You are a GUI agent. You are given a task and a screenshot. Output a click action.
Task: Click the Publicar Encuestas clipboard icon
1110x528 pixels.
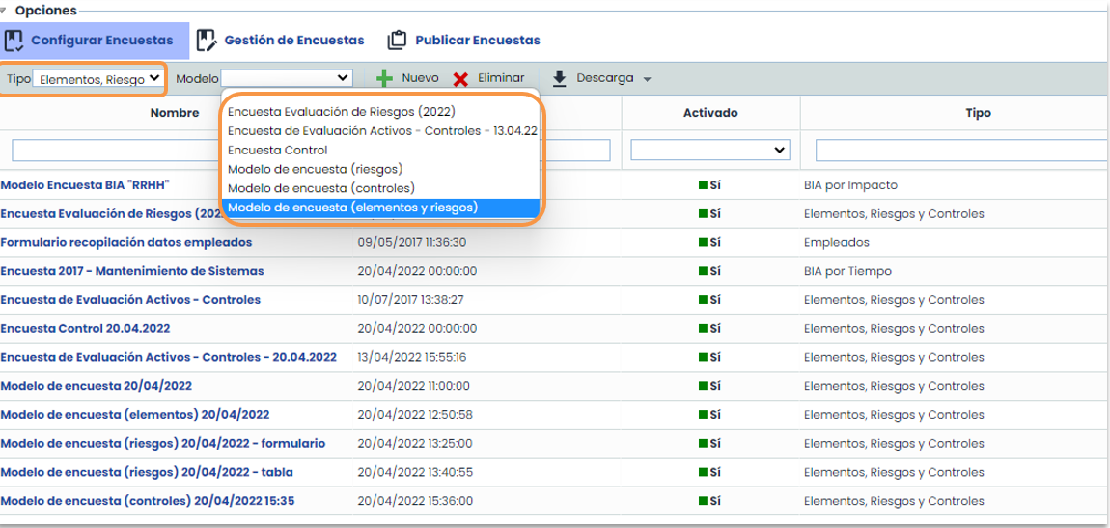(397, 41)
